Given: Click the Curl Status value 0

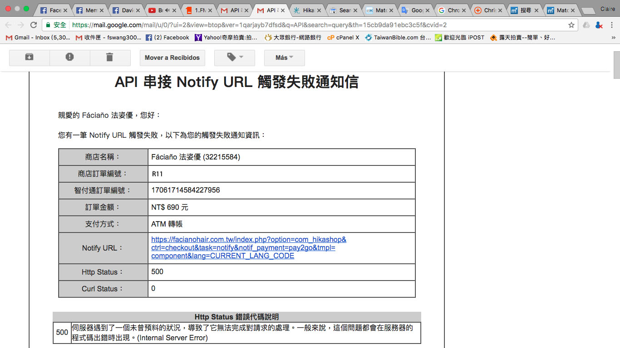Looking at the screenshot, I should point(153,289).
